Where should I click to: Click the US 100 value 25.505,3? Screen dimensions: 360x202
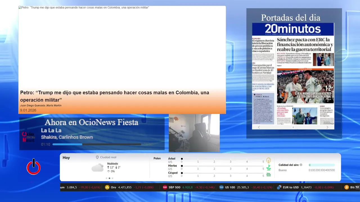point(243,187)
